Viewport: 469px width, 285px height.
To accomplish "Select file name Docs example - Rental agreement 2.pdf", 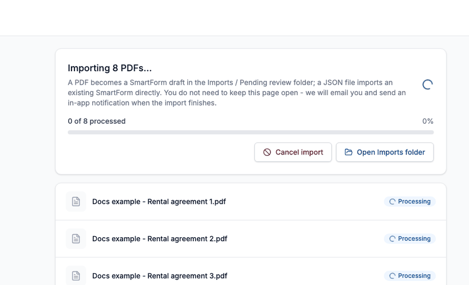I will [x=160, y=239].
